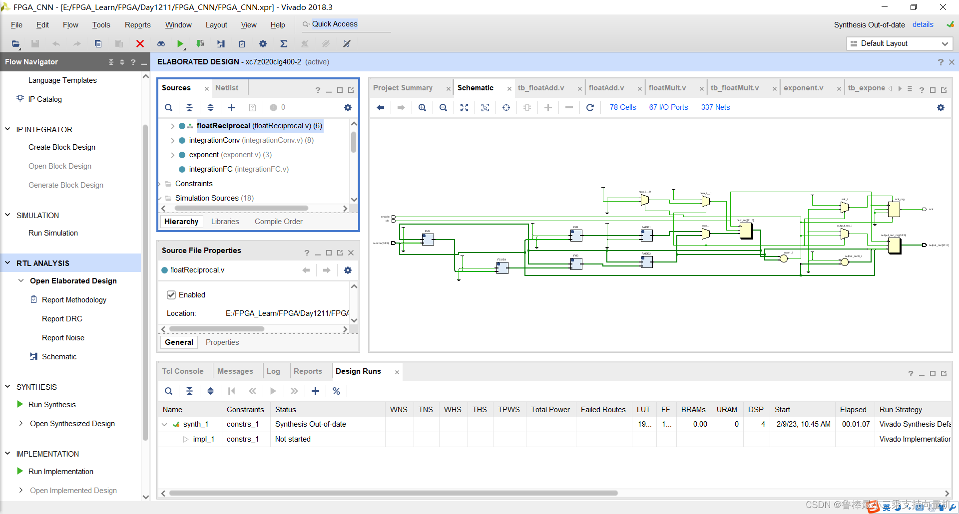Add sources with plus icon in Sources

(x=231, y=107)
